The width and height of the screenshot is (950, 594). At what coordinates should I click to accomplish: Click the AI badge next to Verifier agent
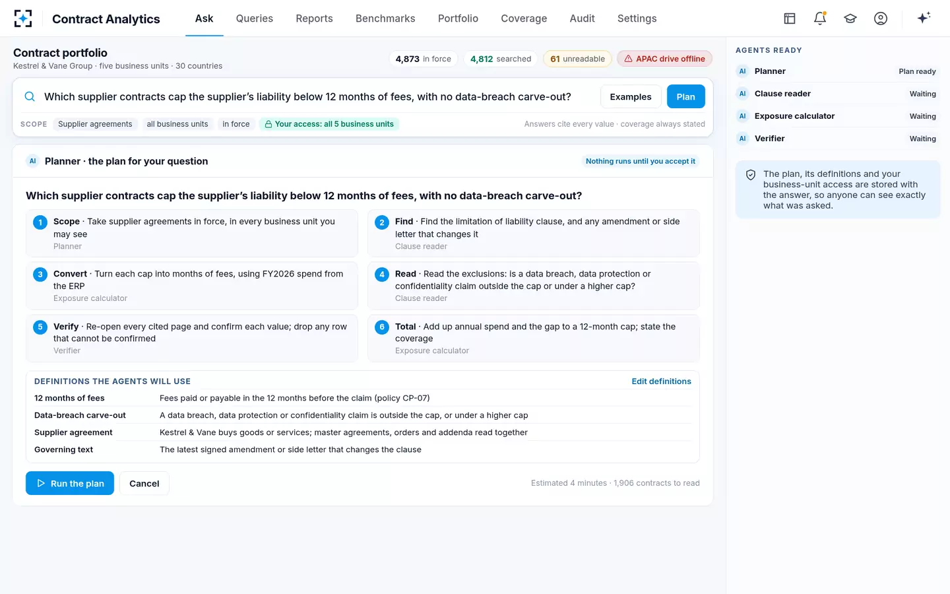coord(742,139)
